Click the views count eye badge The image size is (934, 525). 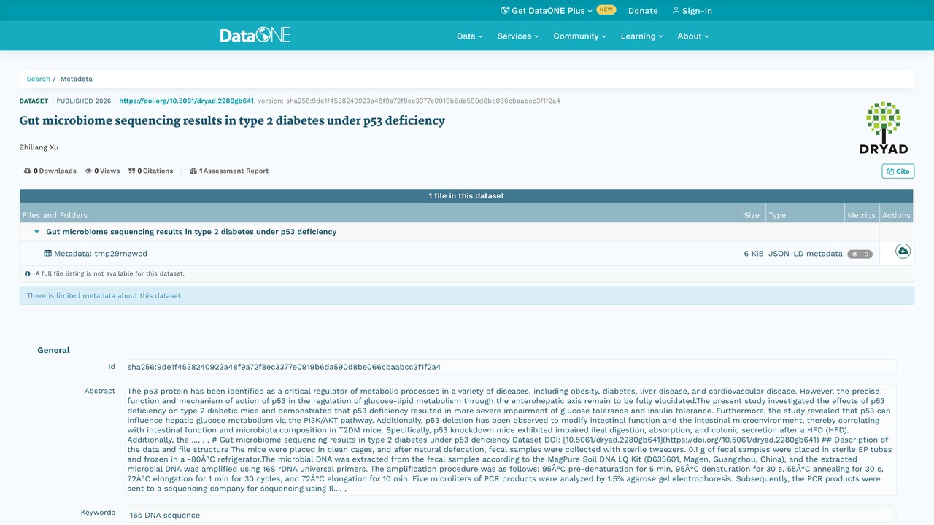coord(860,254)
